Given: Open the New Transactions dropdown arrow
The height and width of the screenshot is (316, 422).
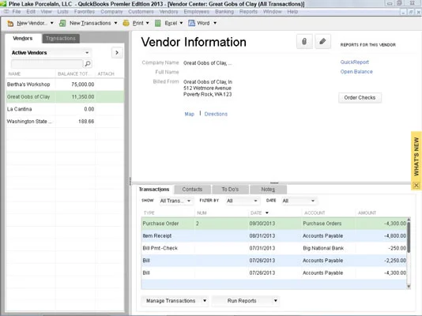Looking at the screenshot, I should point(115,23).
